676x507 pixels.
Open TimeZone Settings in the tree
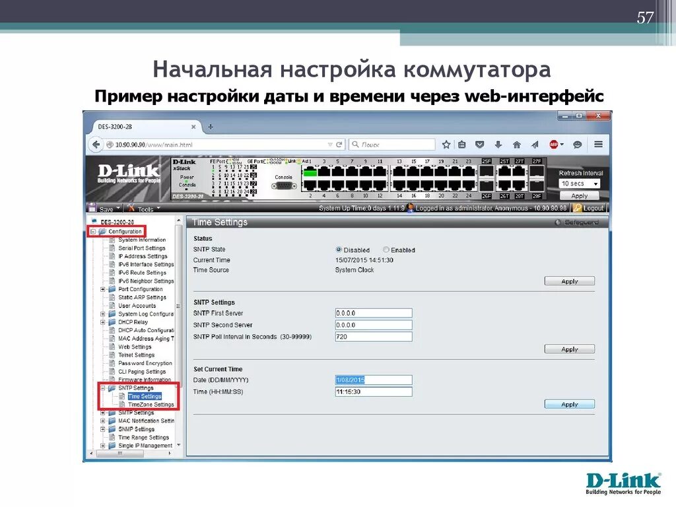click(151, 405)
